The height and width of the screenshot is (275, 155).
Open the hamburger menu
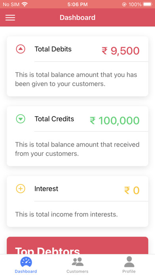pos(10,17)
